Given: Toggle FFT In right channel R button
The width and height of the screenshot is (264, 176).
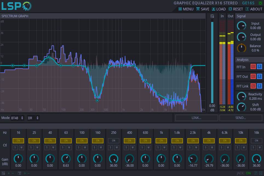Looking at the screenshot, I should 259,67.
